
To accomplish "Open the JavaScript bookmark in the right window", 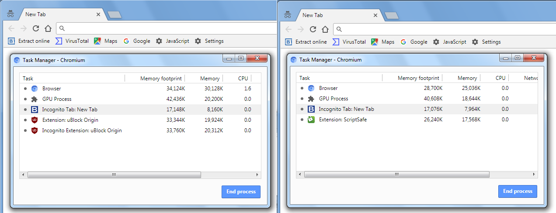I will [449, 42].
